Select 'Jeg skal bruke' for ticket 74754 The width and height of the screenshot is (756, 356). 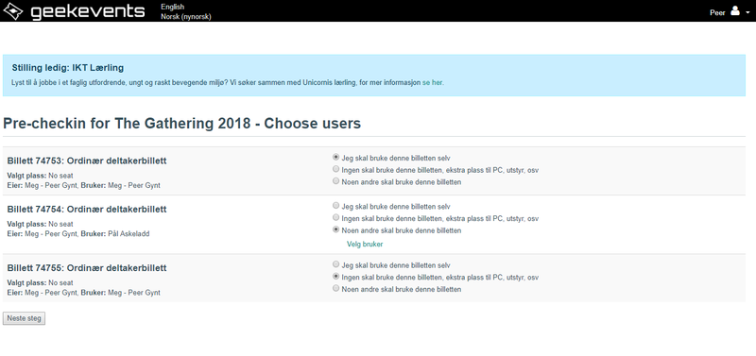click(x=336, y=206)
